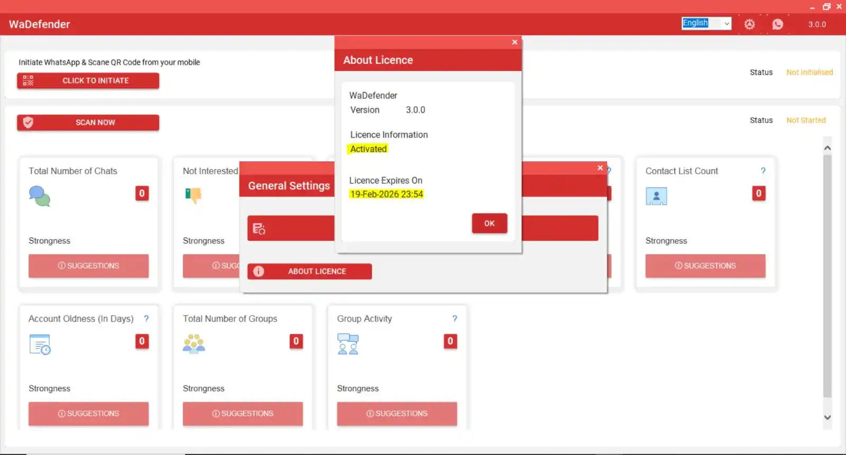Click the scrollbar up arrow

coord(827,148)
